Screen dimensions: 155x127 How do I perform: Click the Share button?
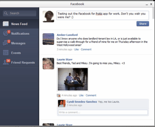(x=143, y=24)
